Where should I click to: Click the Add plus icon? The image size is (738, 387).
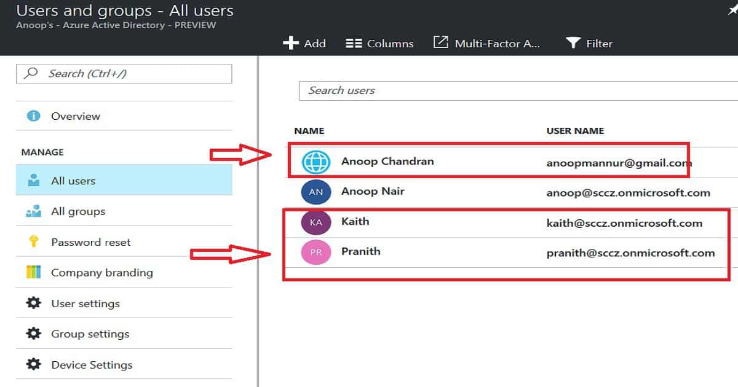pyautogui.click(x=290, y=43)
